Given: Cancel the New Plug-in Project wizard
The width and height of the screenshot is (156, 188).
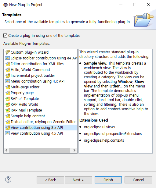Looking at the screenshot, I should pos(138,180).
